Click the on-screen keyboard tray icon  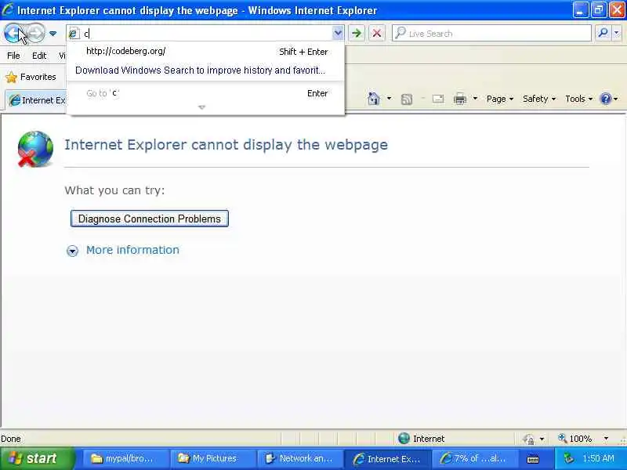click(x=533, y=460)
